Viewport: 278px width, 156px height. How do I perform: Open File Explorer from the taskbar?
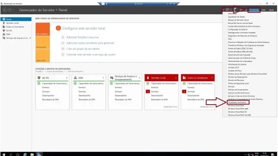32,154
